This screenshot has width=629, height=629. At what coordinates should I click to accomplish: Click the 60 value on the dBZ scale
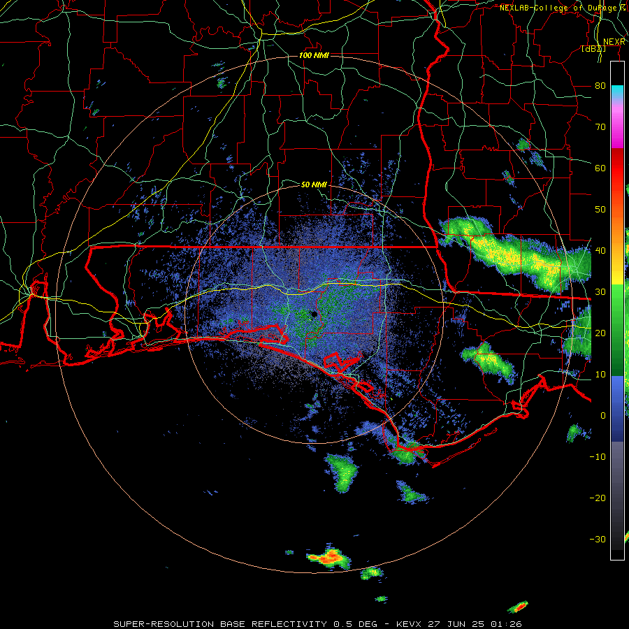pyautogui.click(x=600, y=168)
